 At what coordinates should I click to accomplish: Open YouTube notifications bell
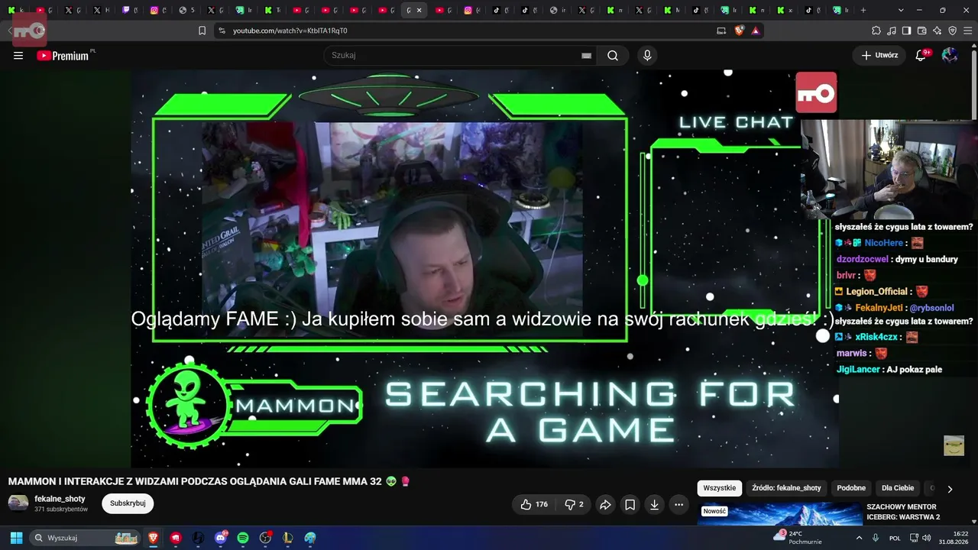921,55
